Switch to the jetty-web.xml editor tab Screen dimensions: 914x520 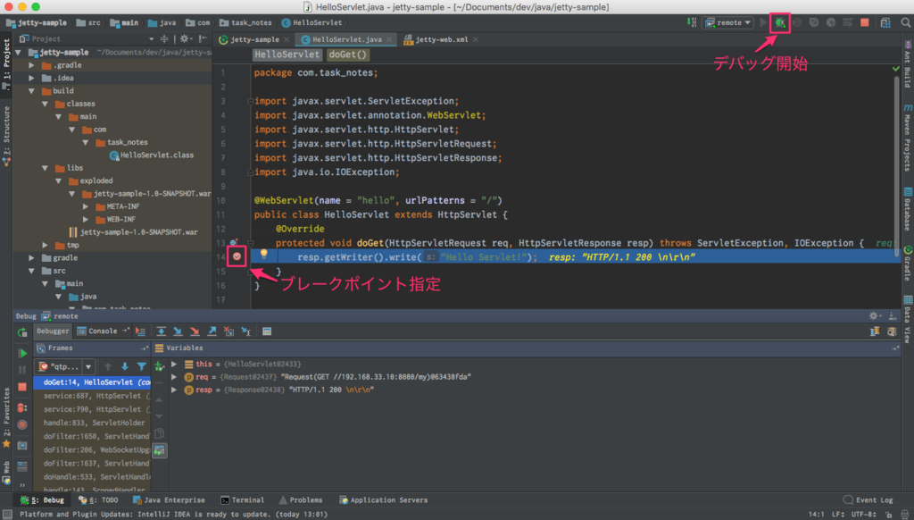coord(441,39)
